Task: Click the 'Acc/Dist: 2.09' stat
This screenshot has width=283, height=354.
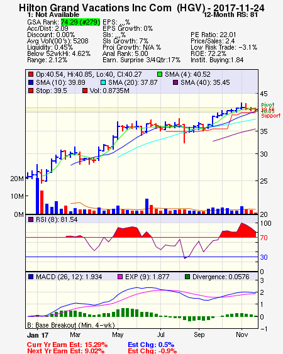Action: click(48, 28)
